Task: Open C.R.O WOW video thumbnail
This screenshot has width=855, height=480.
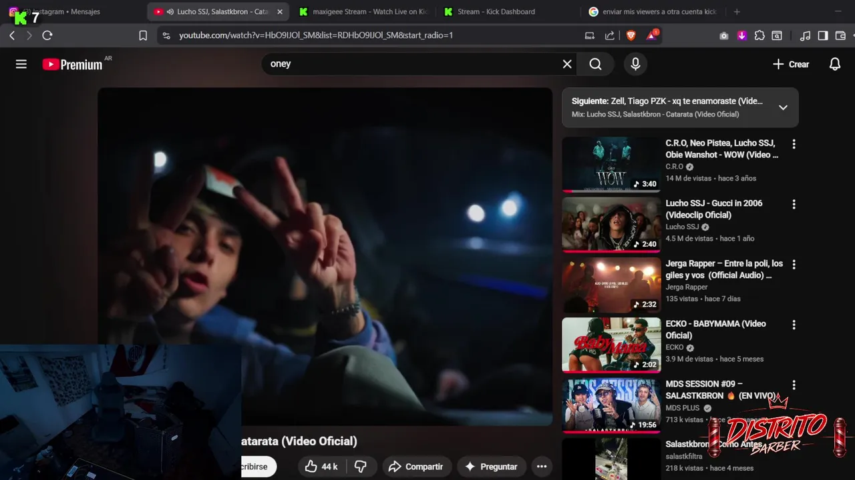Action: 611,165
